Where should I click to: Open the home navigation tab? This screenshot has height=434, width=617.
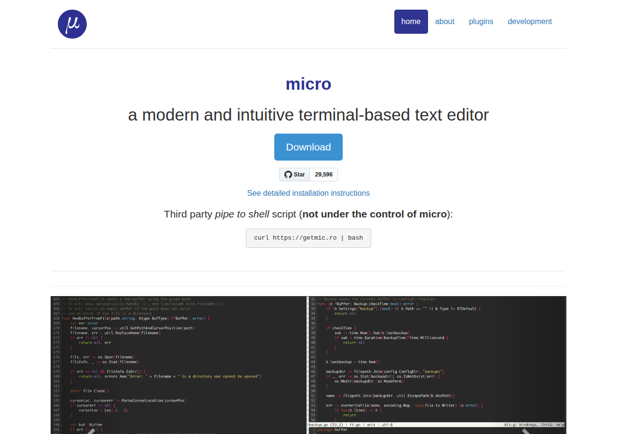pos(411,22)
